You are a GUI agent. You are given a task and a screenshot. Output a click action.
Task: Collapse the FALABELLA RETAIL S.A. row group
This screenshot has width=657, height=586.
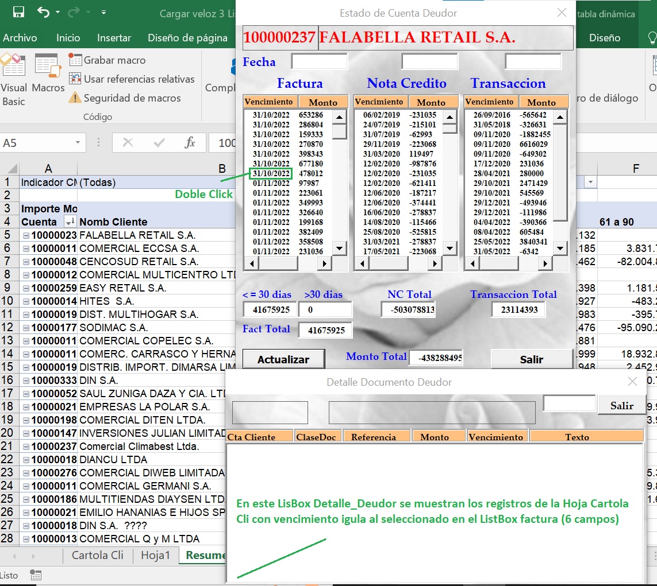coord(26,235)
